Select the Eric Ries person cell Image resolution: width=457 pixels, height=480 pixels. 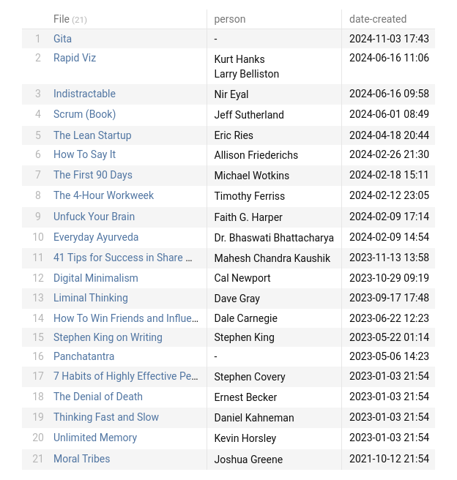(234, 135)
